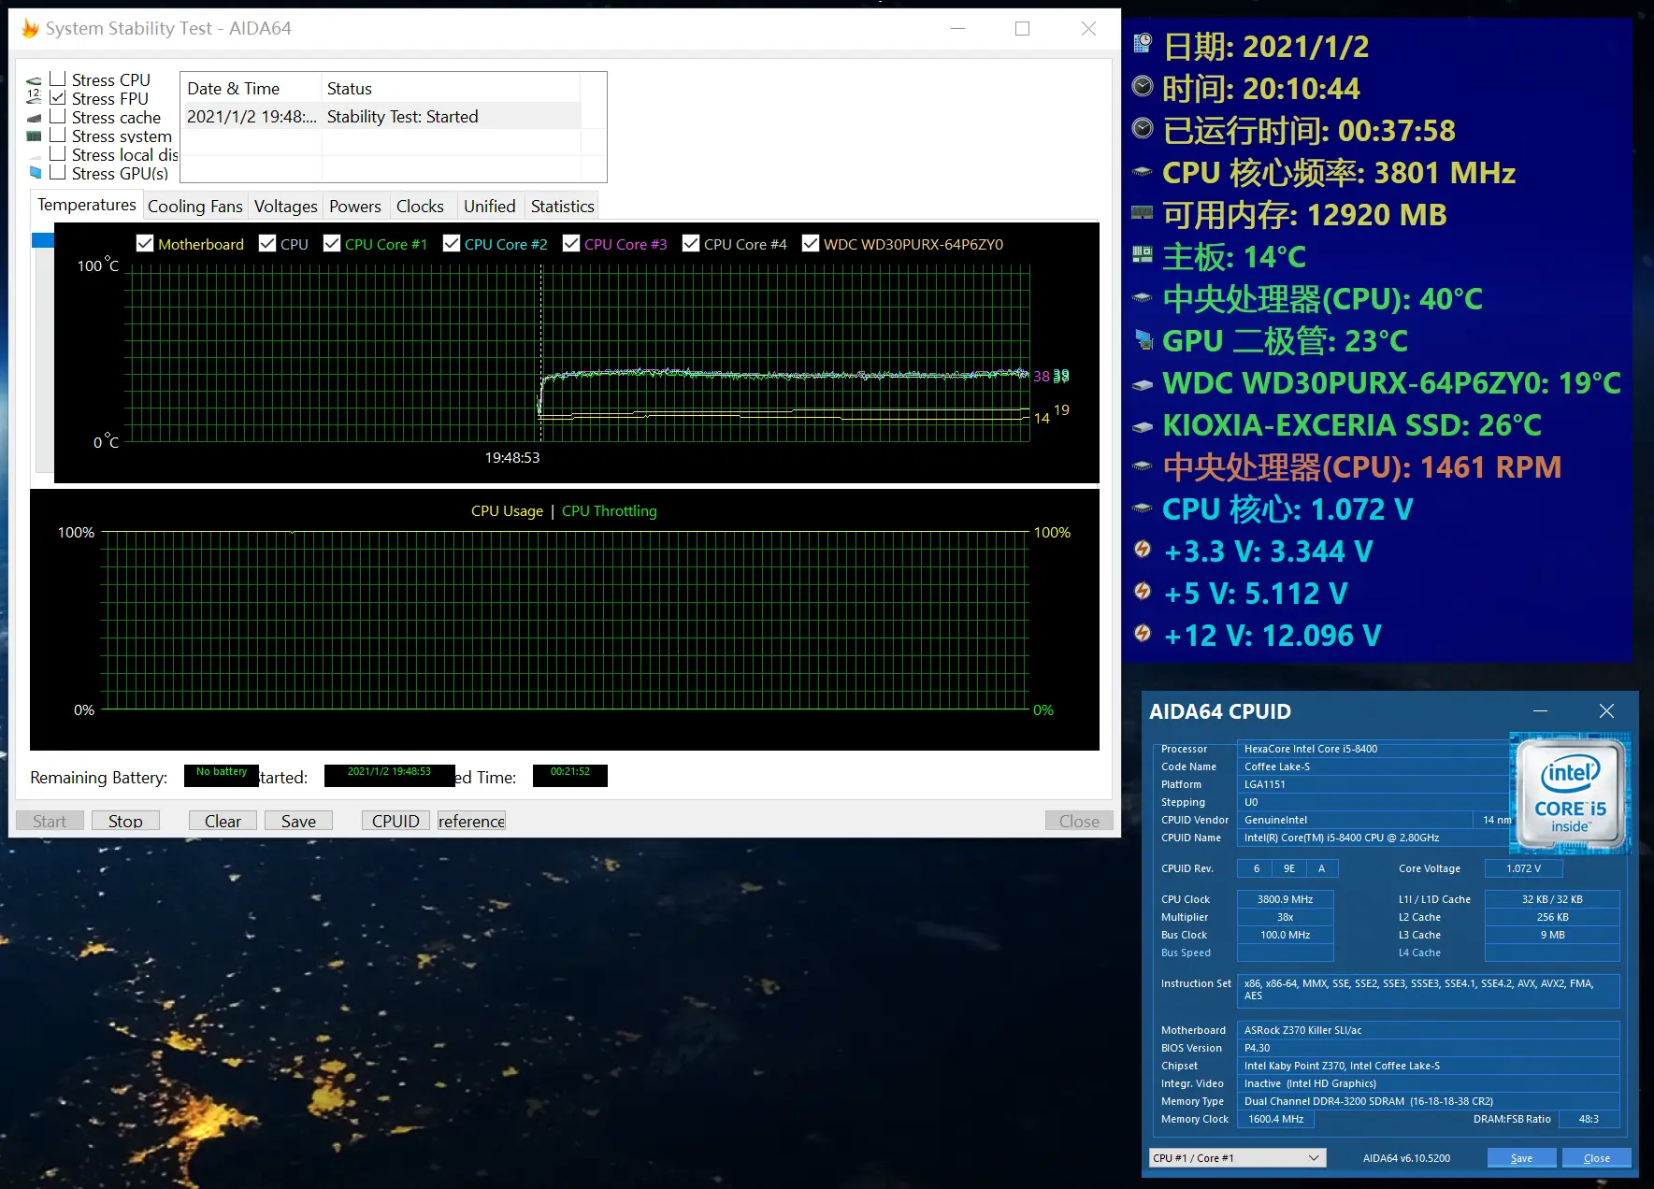Uncheck the Stress FPU checkbox

58,98
